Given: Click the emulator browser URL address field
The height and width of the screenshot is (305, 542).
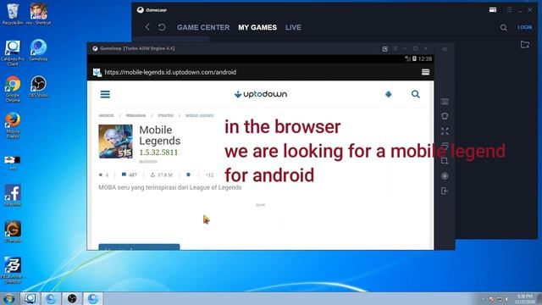Looking at the screenshot, I should pyautogui.click(x=170, y=72).
